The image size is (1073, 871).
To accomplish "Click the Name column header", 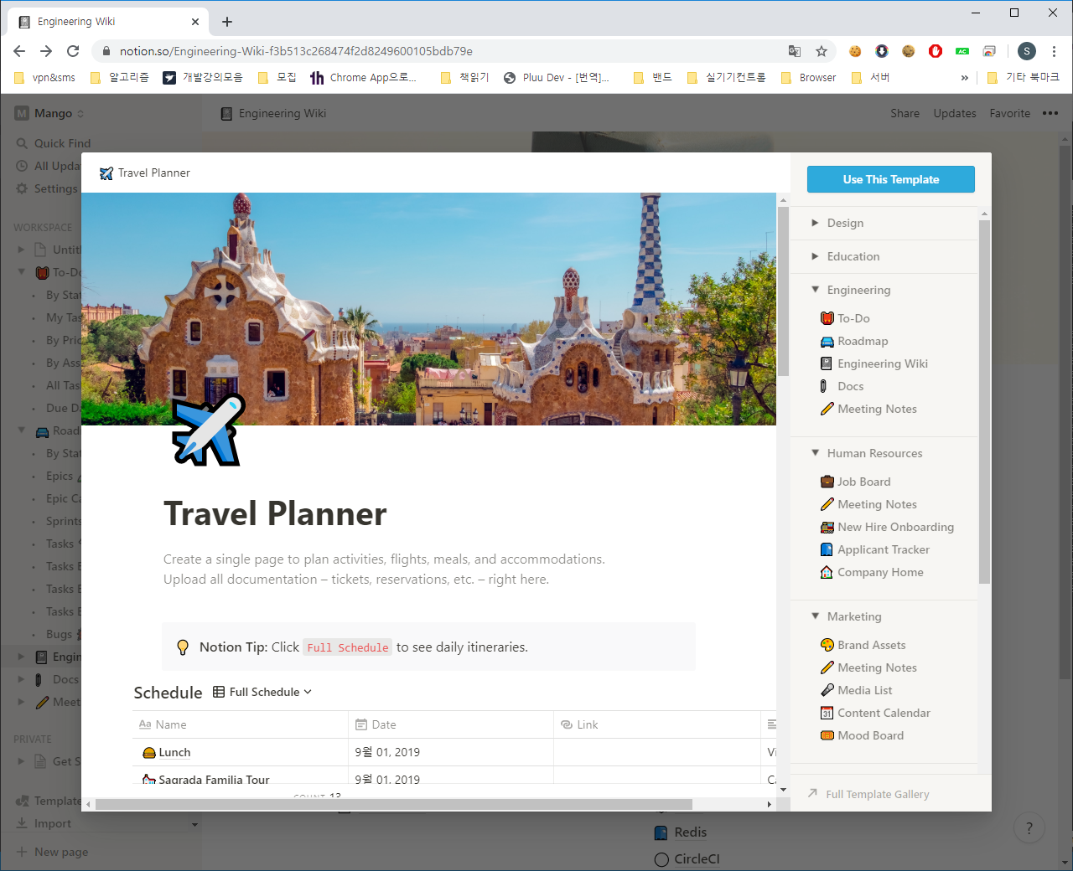I will [240, 724].
